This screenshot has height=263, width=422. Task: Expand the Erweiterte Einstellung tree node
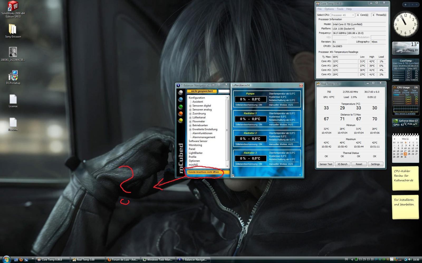point(190,129)
